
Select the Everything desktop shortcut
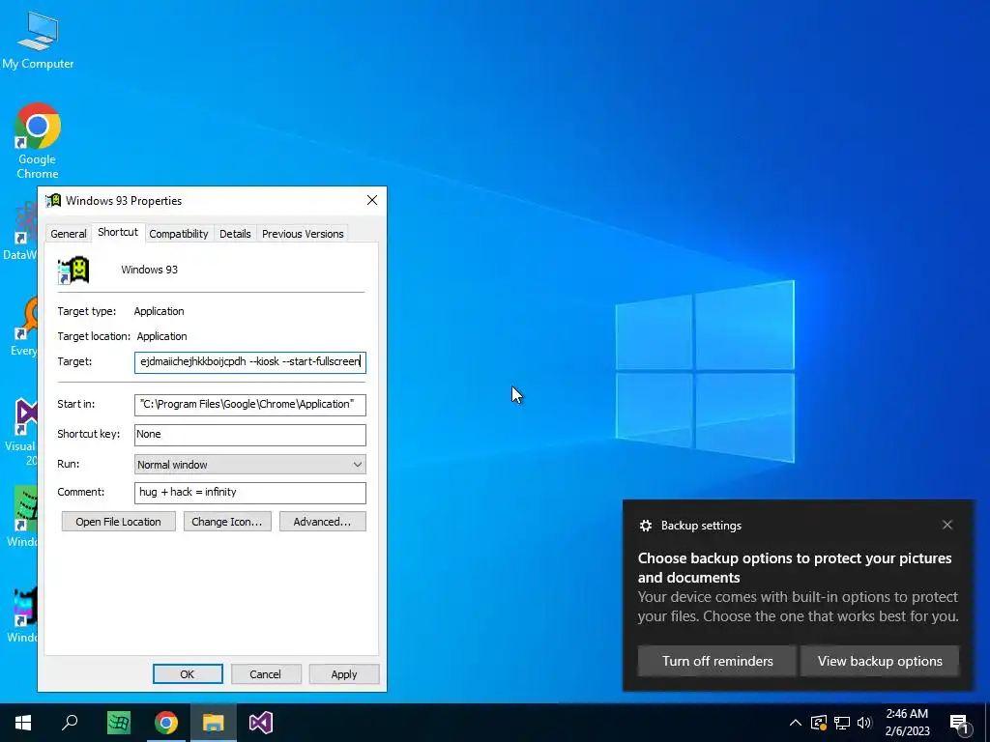[x=24, y=328]
